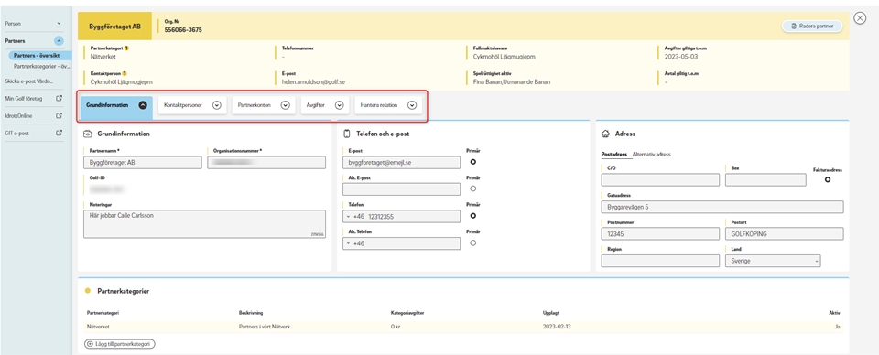Open external link icon beside Min Golf företag
The height and width of the screenshot is (355, 879).
(59, 98)
